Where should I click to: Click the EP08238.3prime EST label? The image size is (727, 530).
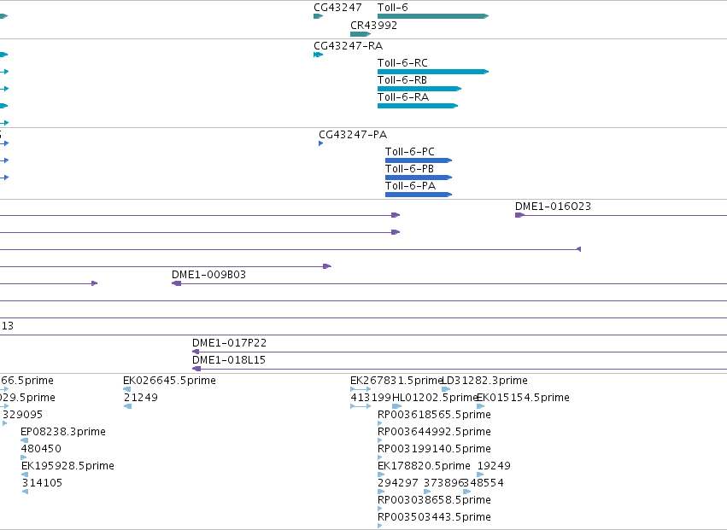point(63,432)
